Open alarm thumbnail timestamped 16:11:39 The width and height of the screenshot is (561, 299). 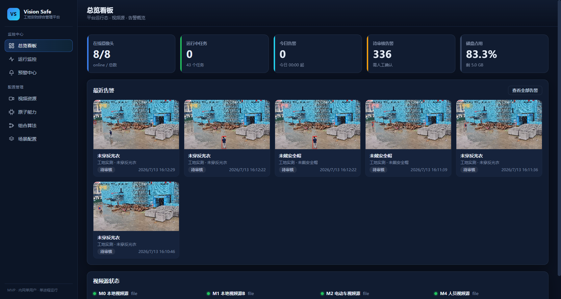408,125
